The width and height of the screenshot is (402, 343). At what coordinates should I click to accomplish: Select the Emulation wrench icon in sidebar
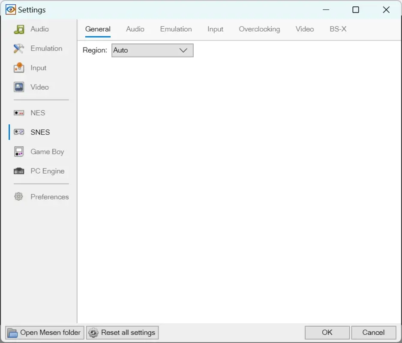tap(19, 48)
